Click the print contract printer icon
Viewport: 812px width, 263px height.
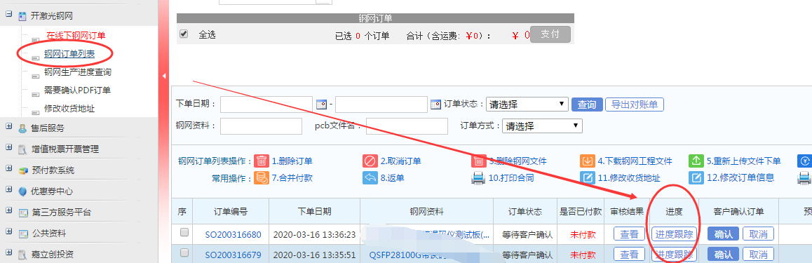[478, 178]
